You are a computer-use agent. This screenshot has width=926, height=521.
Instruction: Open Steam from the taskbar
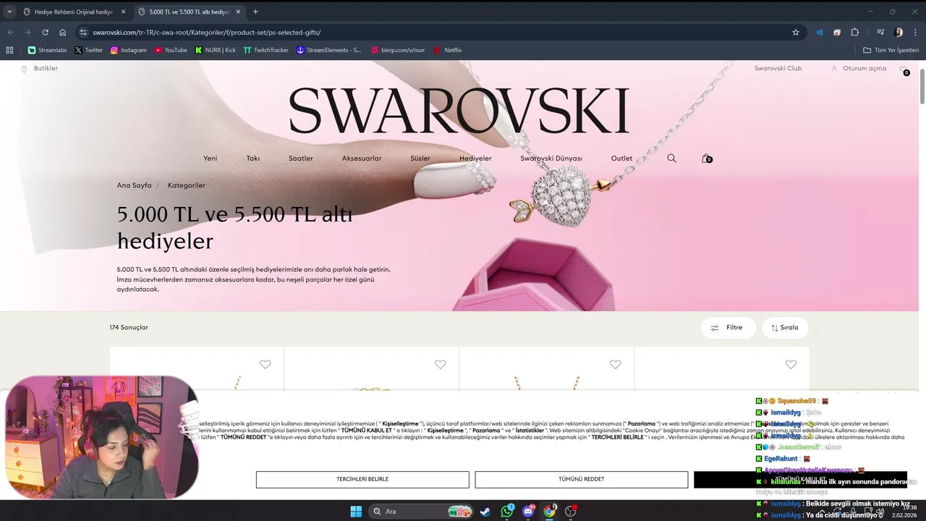485,512
